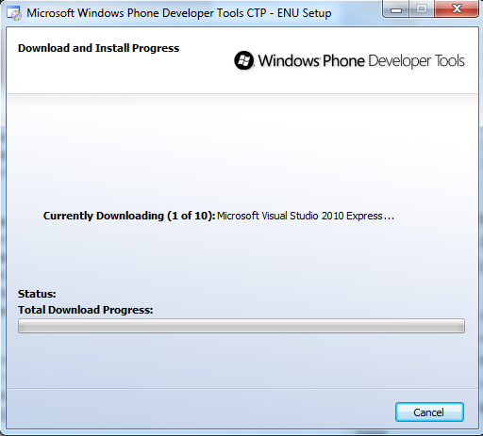Click the window title 'Microsoft Windows Phone Developer Tools CTP'

(146, 13)
